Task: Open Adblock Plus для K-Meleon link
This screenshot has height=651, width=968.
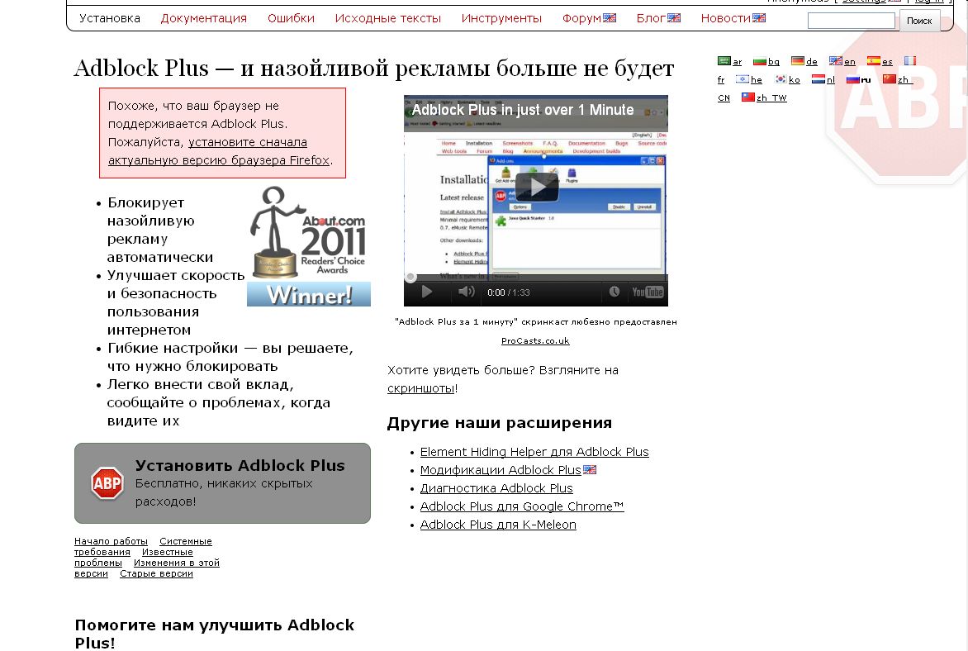Action: [x=498, y=525]
